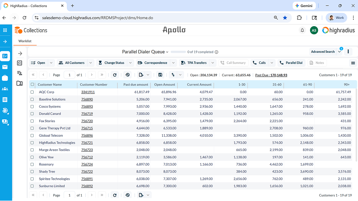Screen dimensions: 358x201
Task: Click the queue completion progress bar
Action: [x=178, y=52]
